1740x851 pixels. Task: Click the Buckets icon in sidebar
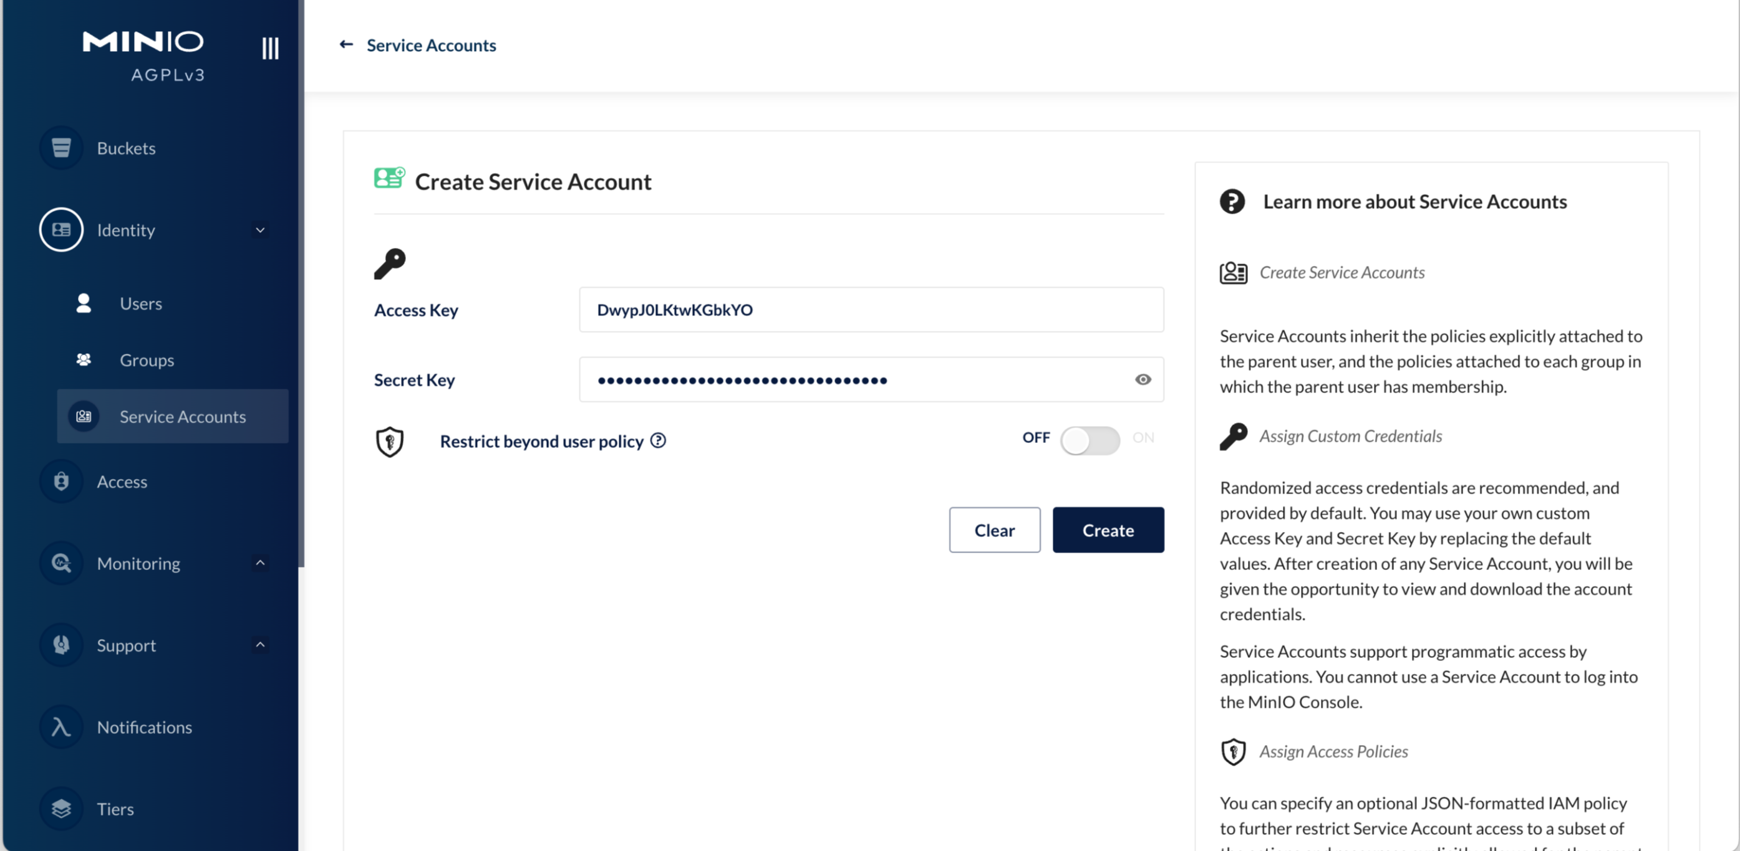(60, 148)
